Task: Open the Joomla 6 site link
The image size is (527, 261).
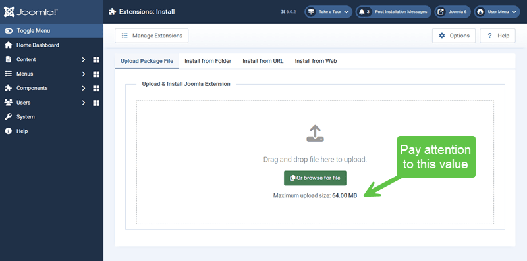Action: click(x=453, y=12)
